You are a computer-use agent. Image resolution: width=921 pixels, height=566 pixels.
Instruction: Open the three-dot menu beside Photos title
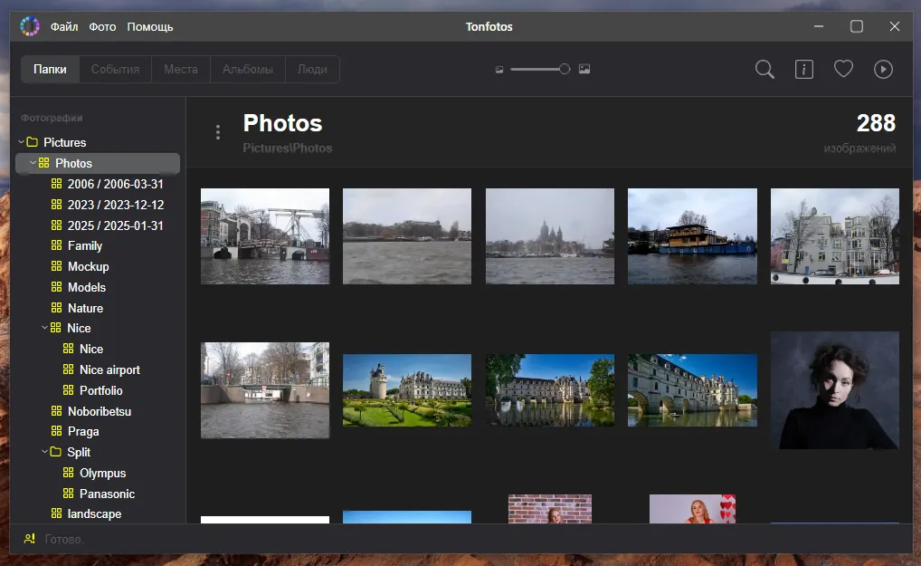218,131
